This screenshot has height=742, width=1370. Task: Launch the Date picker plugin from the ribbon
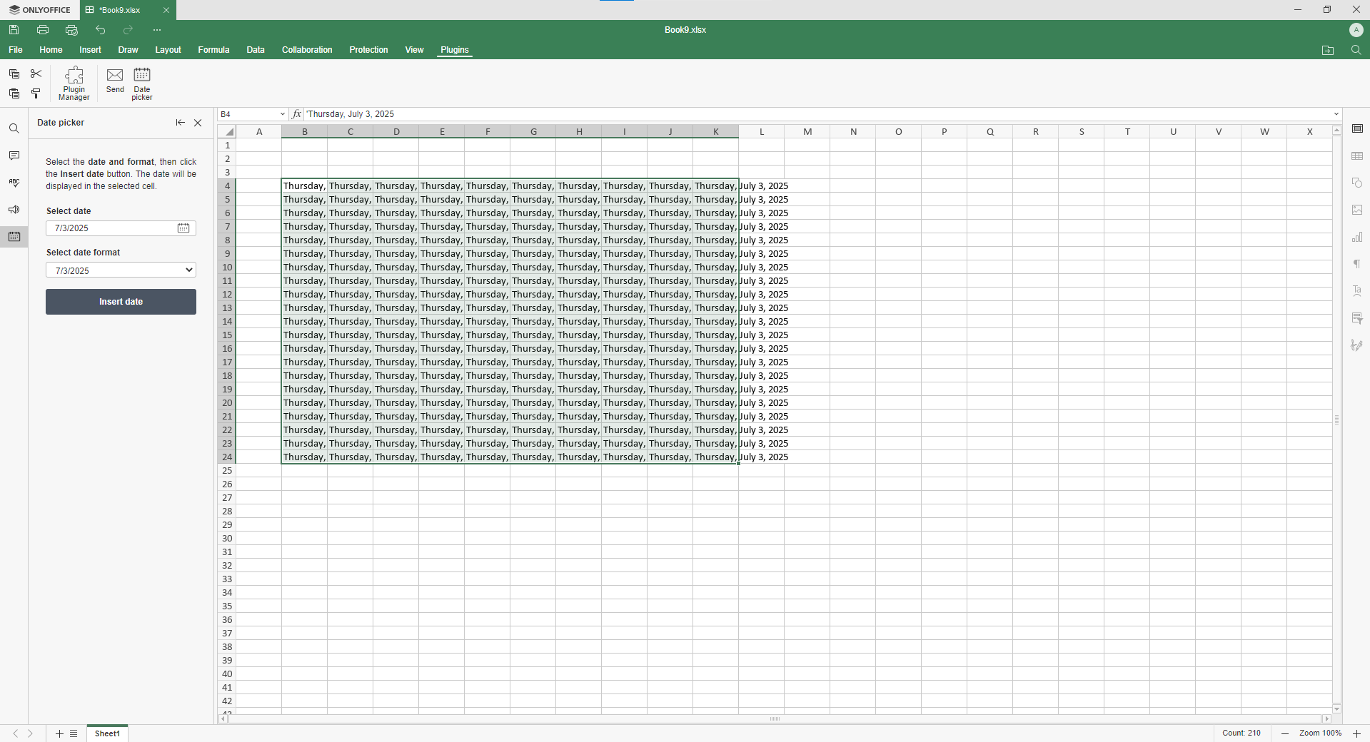pos(141,82)
